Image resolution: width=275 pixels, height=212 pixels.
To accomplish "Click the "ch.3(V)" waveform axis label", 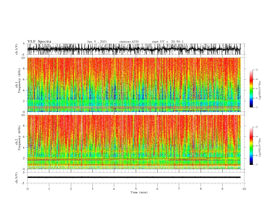I will click(17, 178).
